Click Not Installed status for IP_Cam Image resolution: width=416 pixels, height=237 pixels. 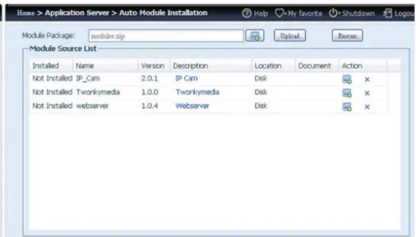coord(52,78)
